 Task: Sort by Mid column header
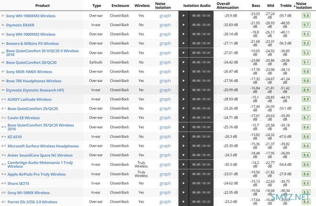click(x=270, y=6)
